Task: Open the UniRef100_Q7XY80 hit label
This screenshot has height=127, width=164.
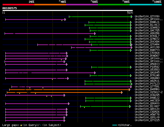Action: (147, 16)
